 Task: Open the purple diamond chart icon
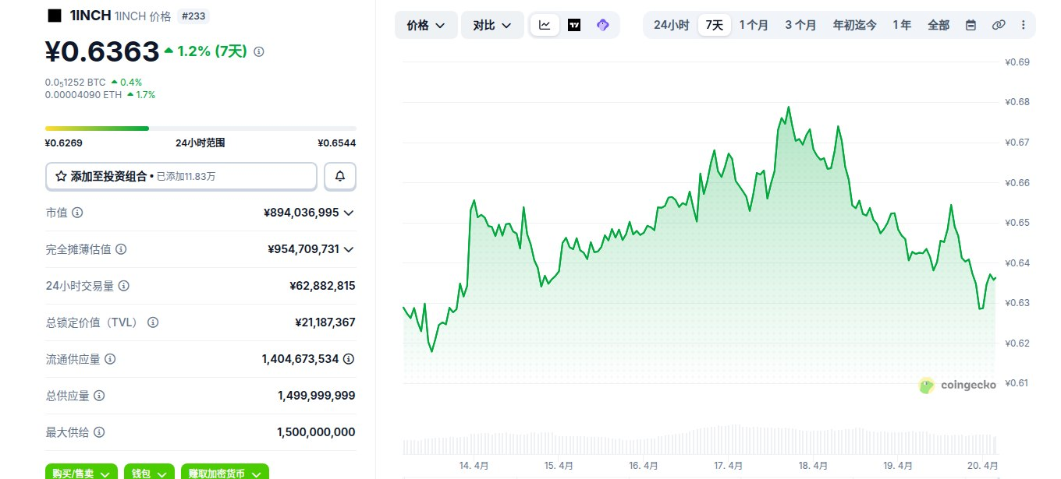602,25
